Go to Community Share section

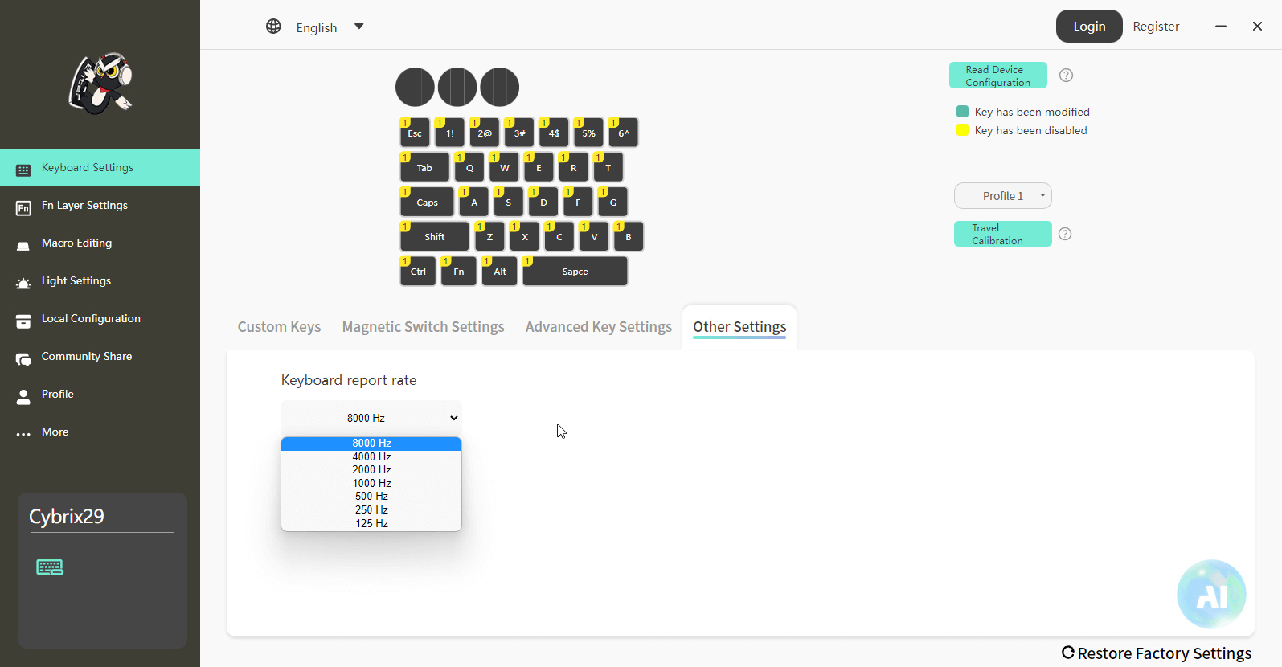86,357
